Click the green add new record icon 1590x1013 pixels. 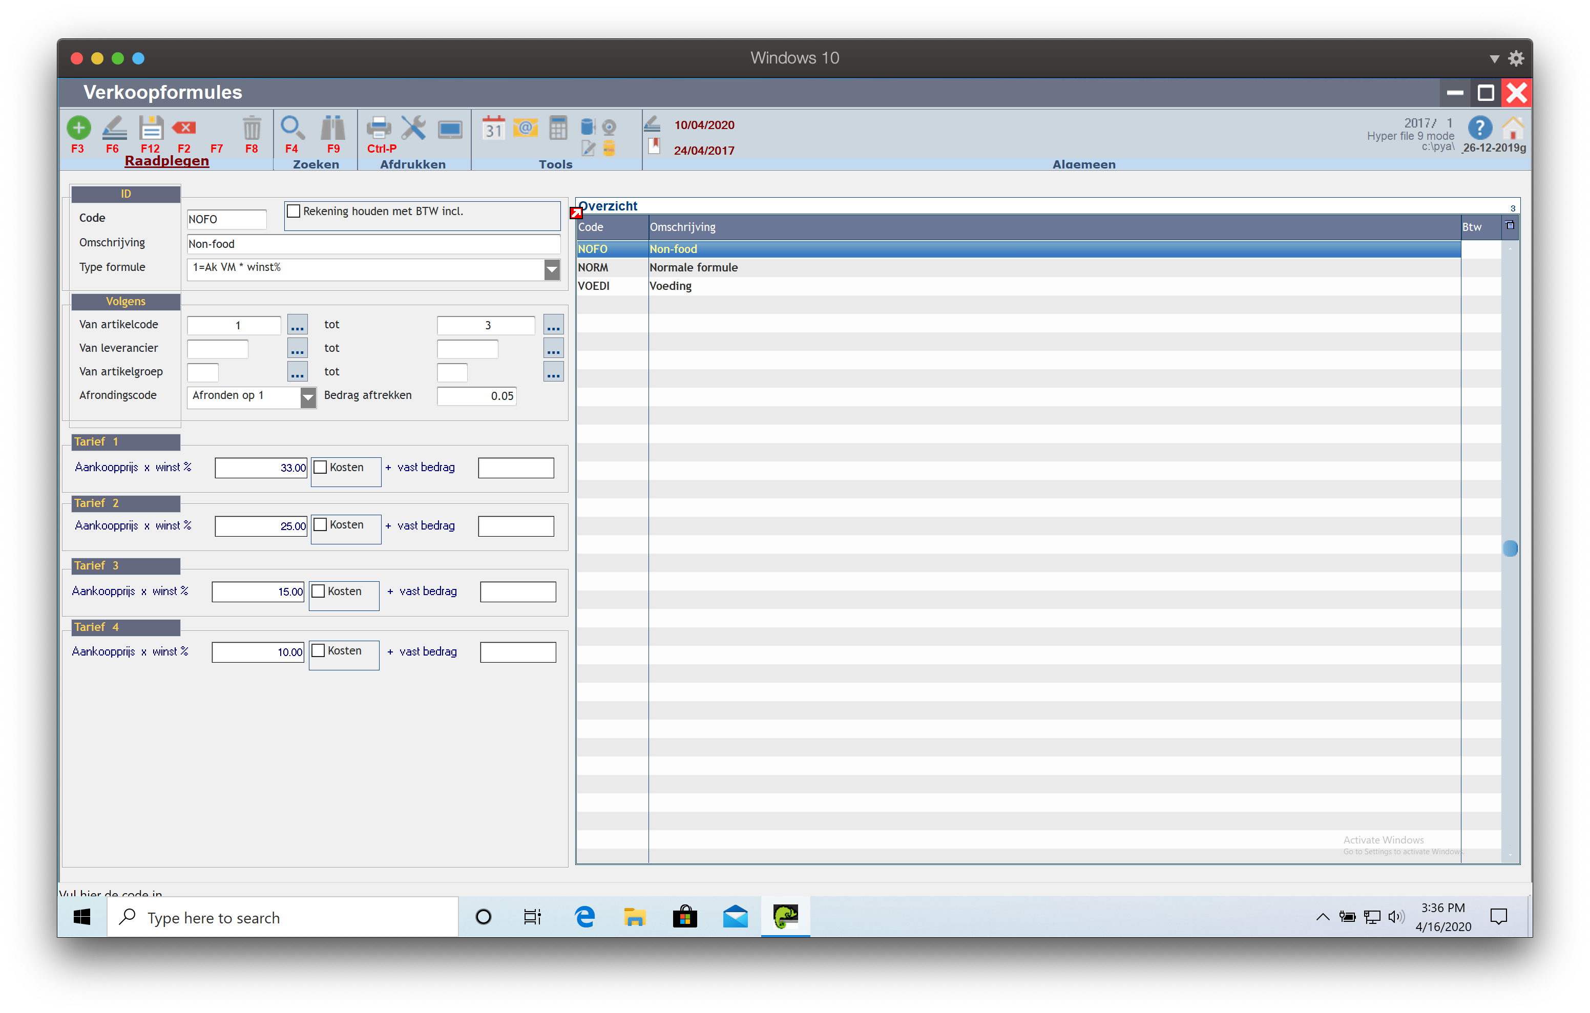tap(78, 128)
